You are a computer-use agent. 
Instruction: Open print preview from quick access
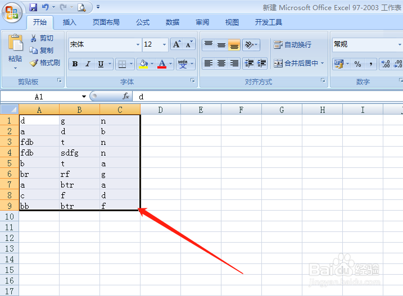click(81, 7)
